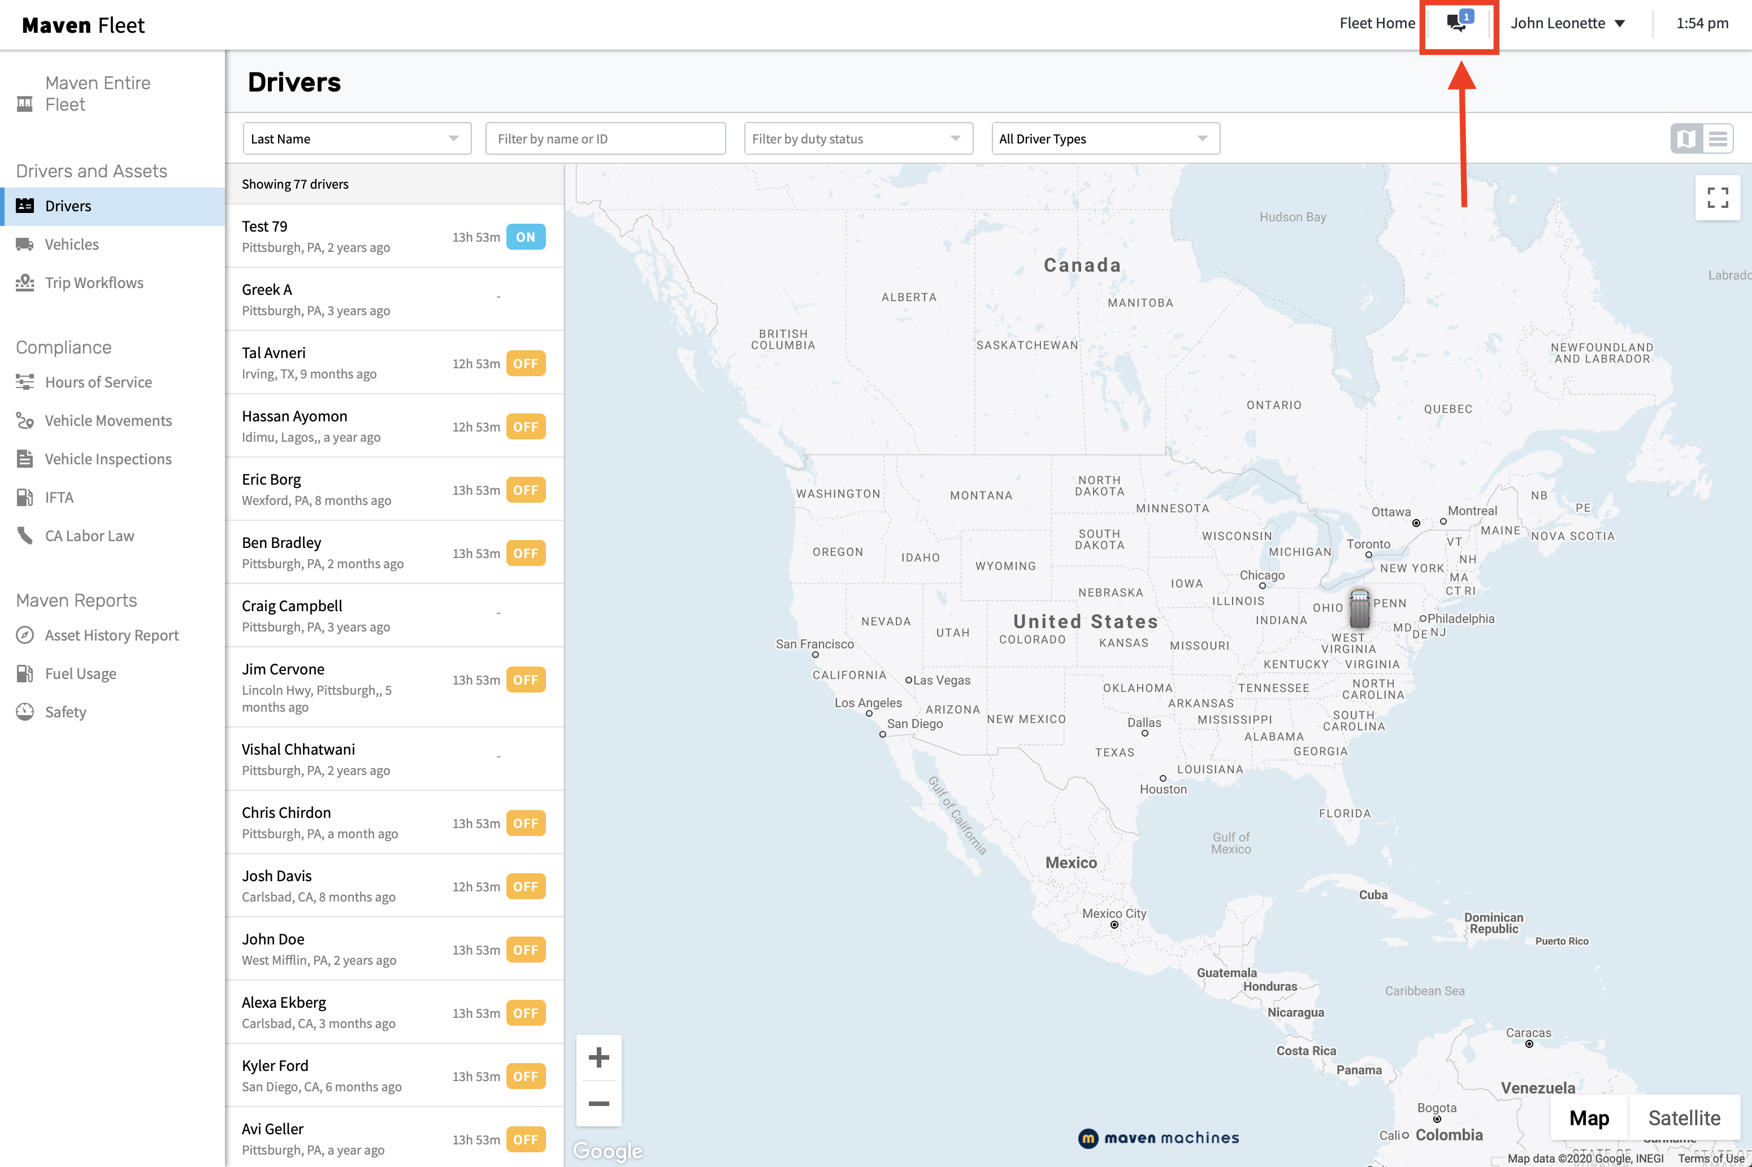The width and height of the screenshot is (1752, 1167).
Task: Switch the map to Satellite view
Action: point(1684,1118)
